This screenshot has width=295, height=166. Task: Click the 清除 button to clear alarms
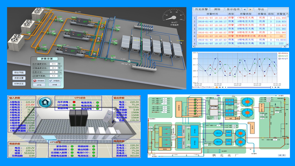(217, 9)
